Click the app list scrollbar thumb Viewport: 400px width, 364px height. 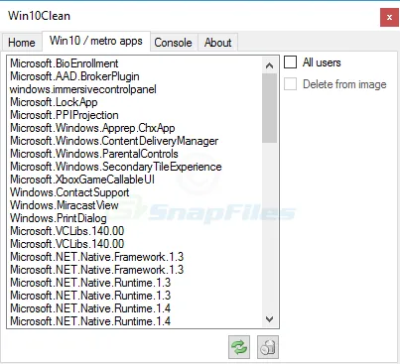[x=269, y=108]
